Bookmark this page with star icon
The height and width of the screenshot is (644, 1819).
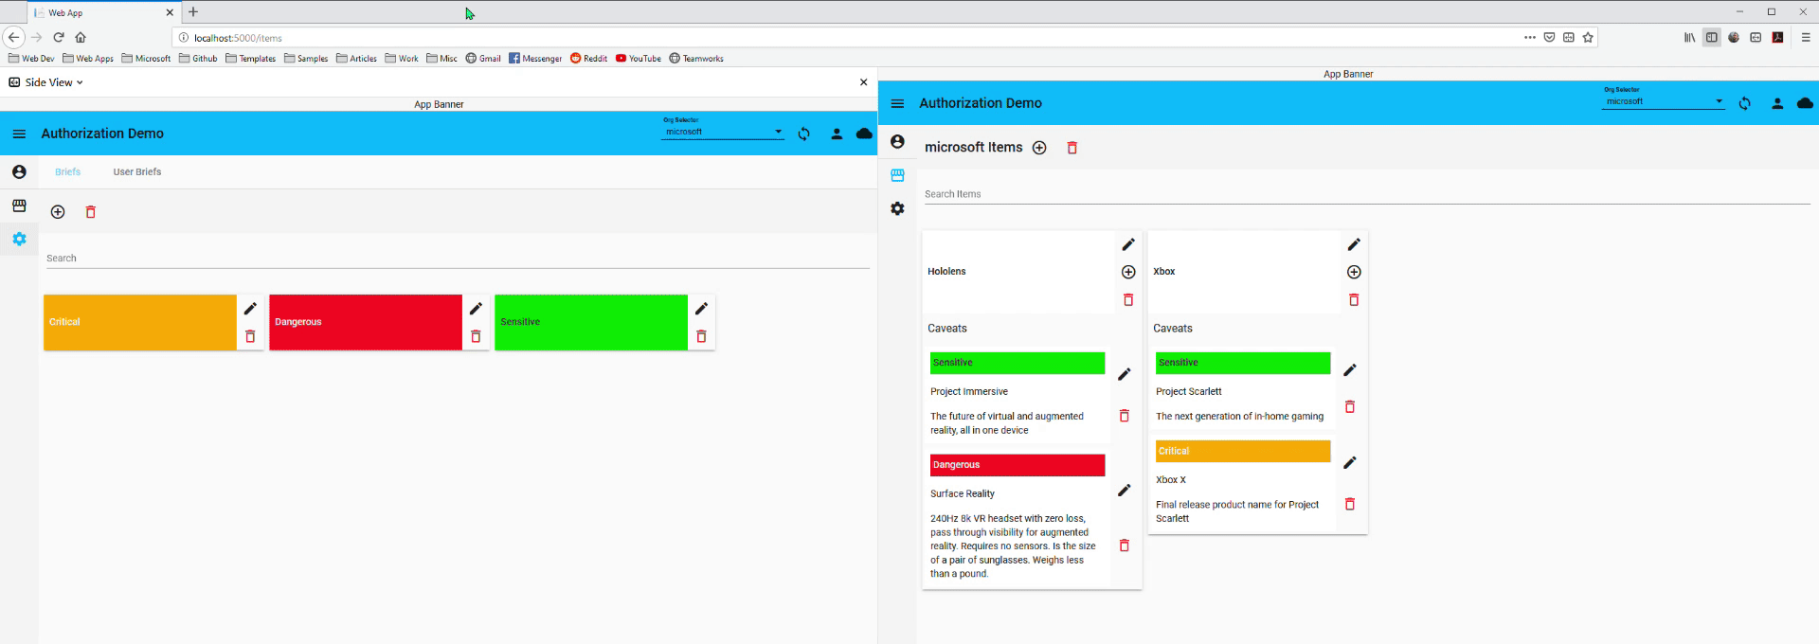[x=1588, y=38]
